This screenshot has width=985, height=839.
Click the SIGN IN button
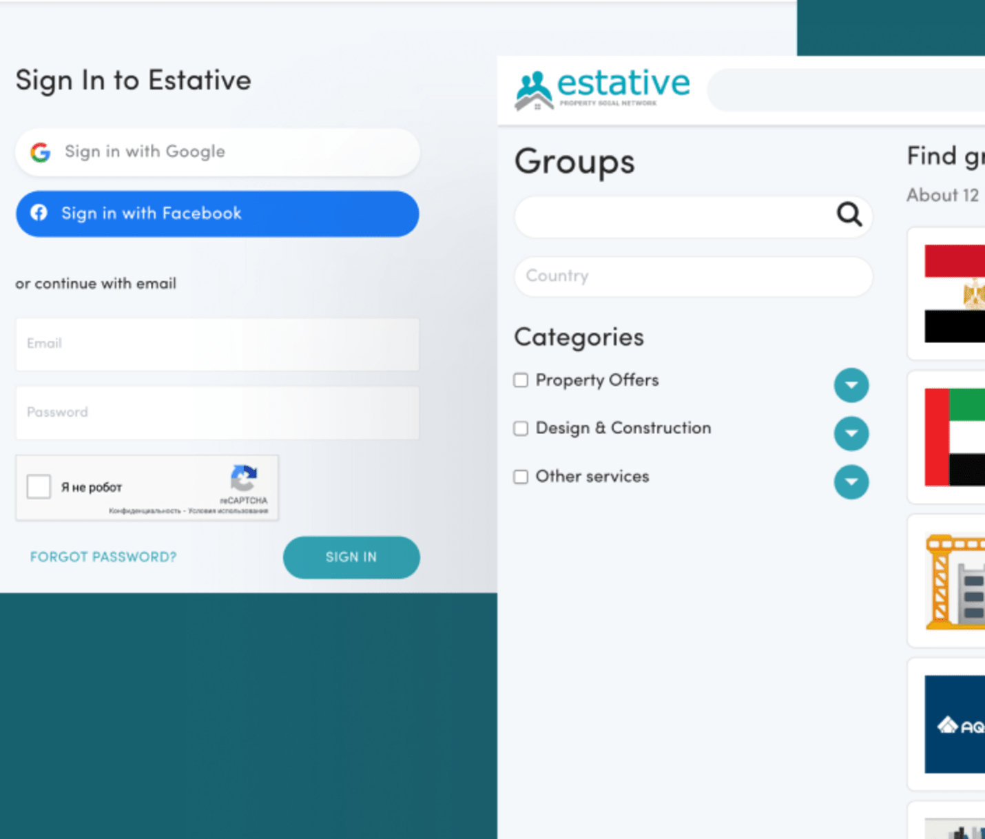coord(351,557)
